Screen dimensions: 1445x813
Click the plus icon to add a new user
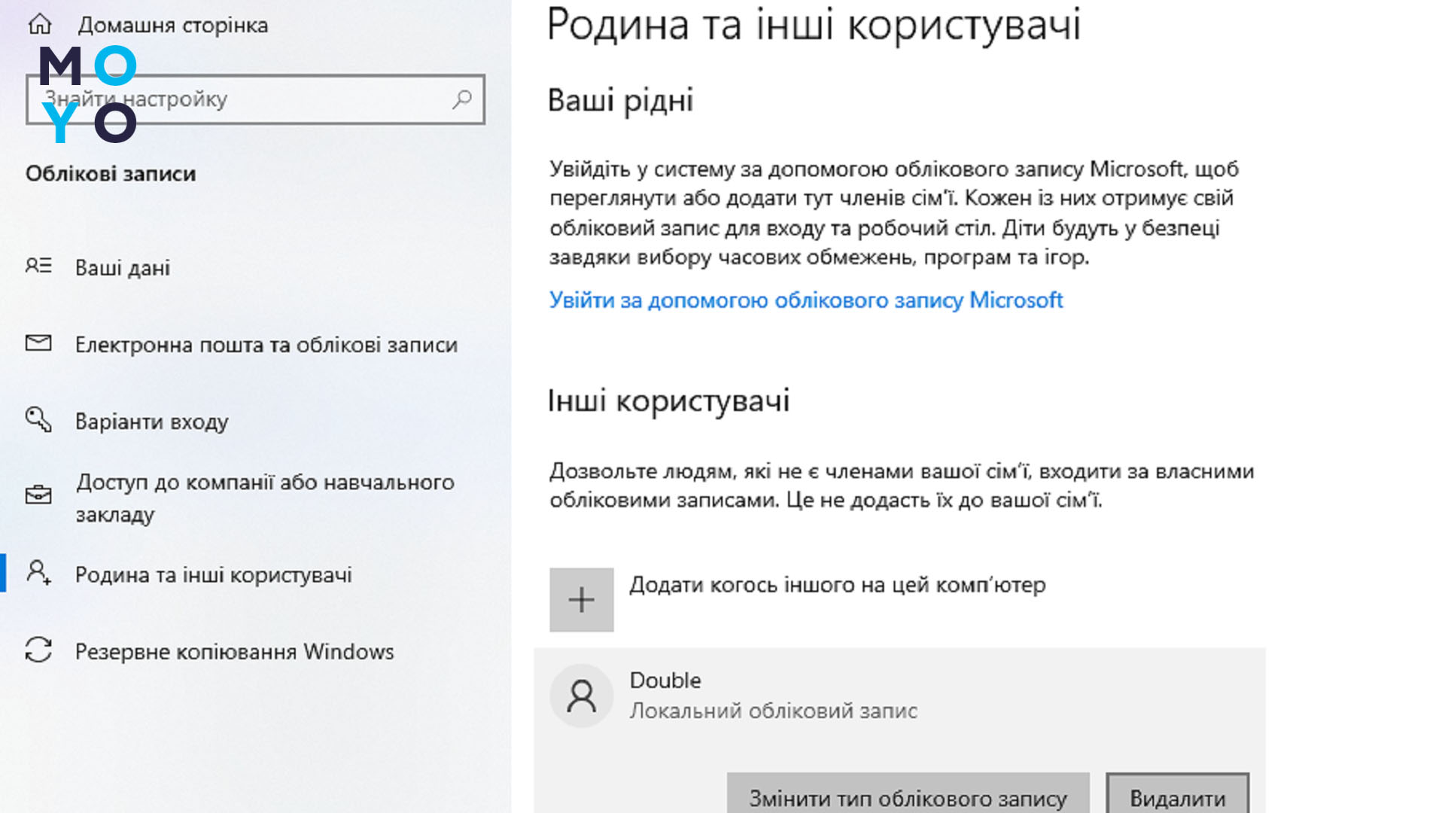point(581,598)
